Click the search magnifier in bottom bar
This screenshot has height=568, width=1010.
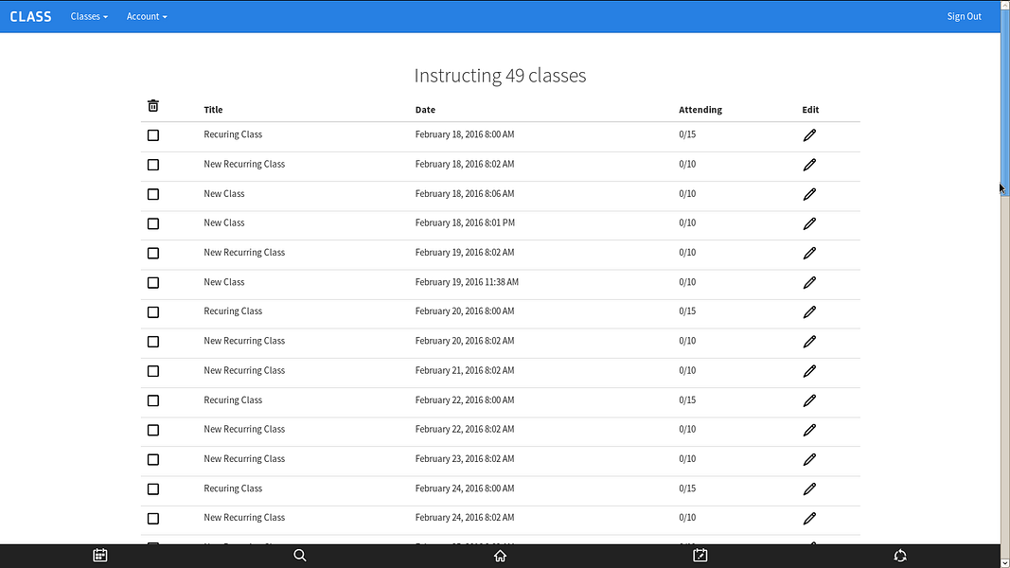click(x=299, y=555)
